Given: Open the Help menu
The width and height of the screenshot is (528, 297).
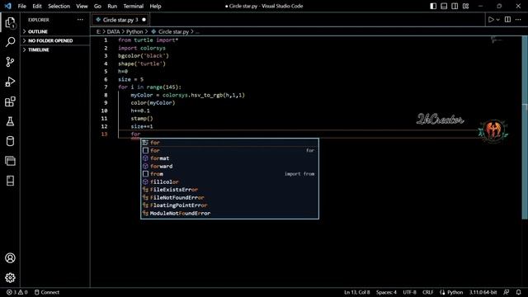Looking at the screenshot, I should pos(156,6).
